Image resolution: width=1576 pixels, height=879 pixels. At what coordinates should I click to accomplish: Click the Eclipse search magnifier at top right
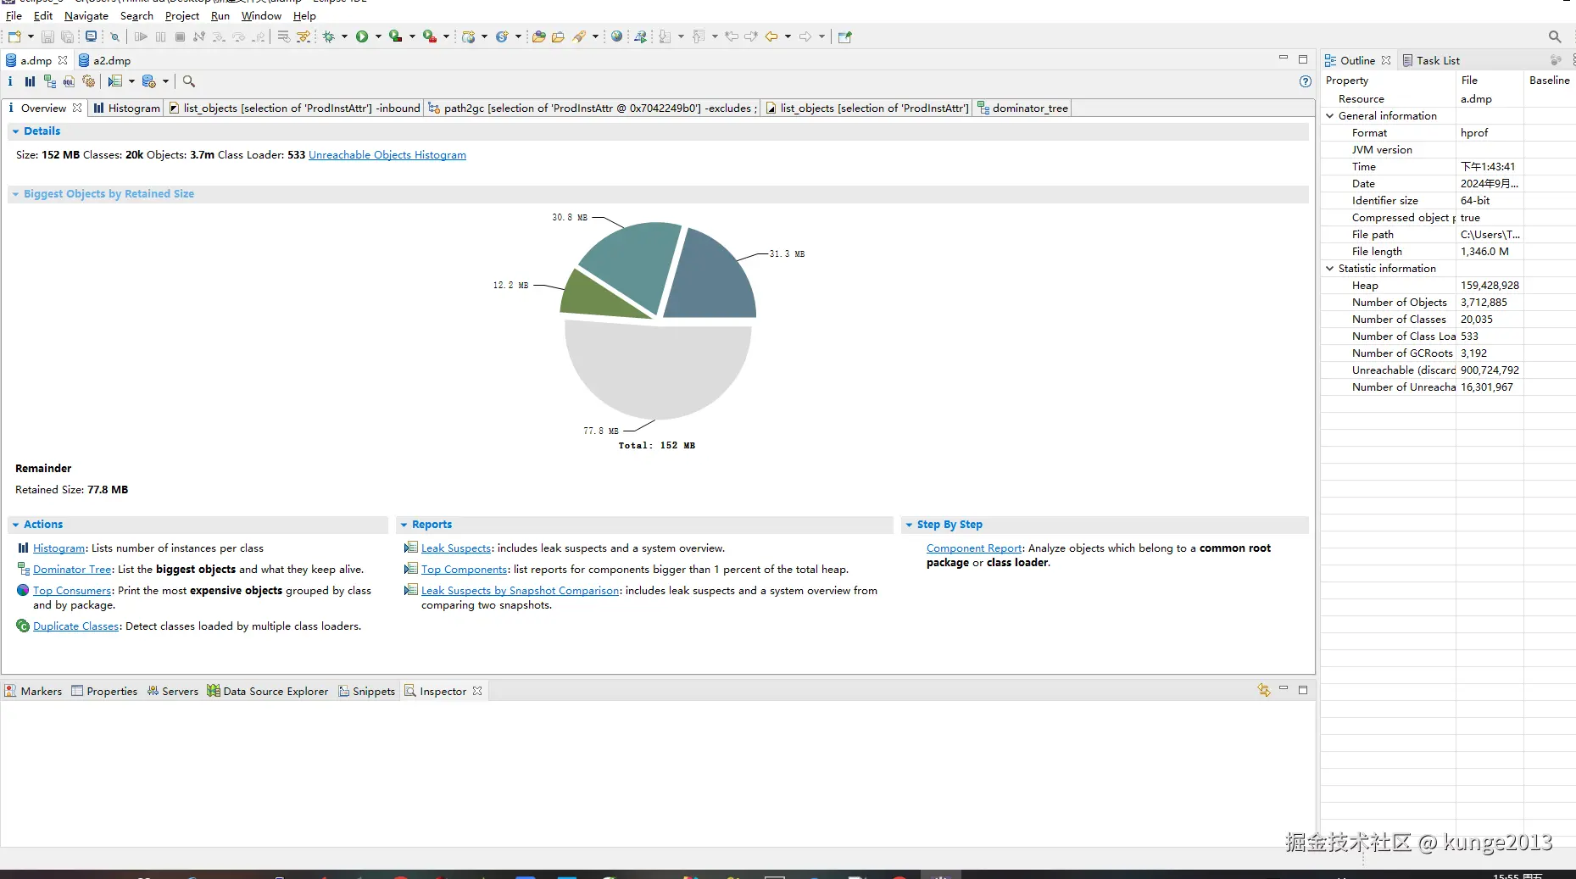(1554, 36)
